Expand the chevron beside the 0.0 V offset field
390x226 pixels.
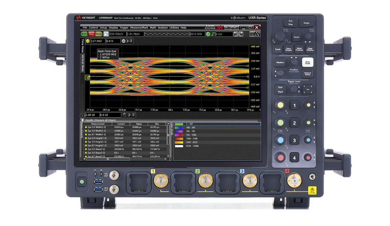coord(127,40)
